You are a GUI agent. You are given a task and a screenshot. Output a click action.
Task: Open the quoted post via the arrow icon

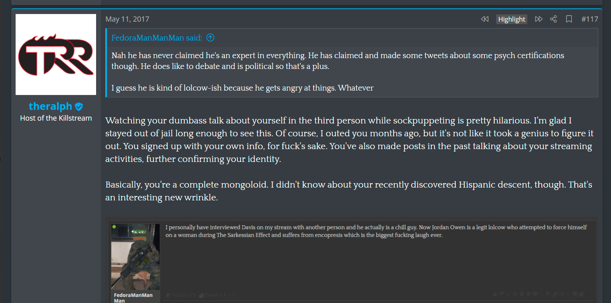210,38
